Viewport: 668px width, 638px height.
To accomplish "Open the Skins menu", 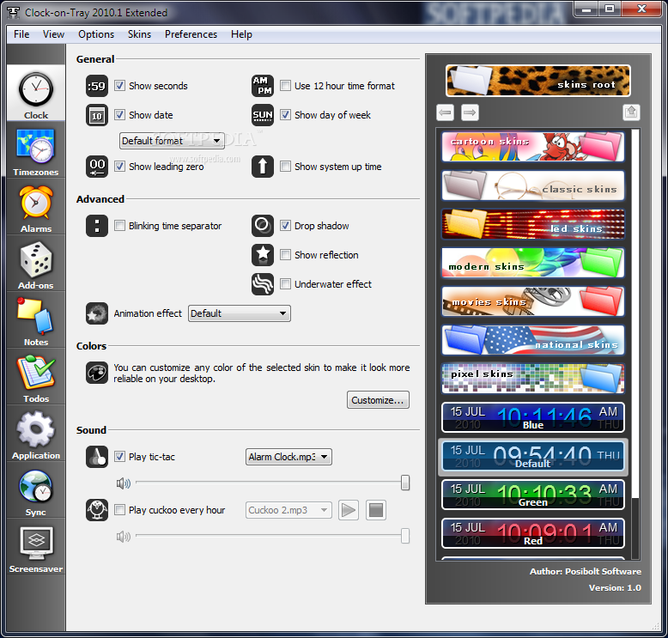I will [x=139, y=34].
